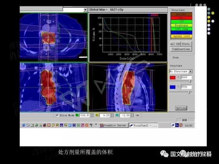Toggle the left lung structure display

181,29
